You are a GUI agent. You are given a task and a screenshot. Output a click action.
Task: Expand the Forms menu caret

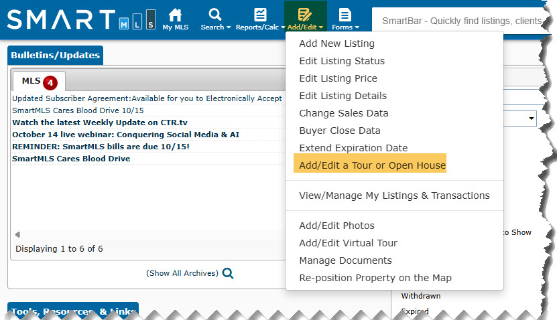(357, 27)
